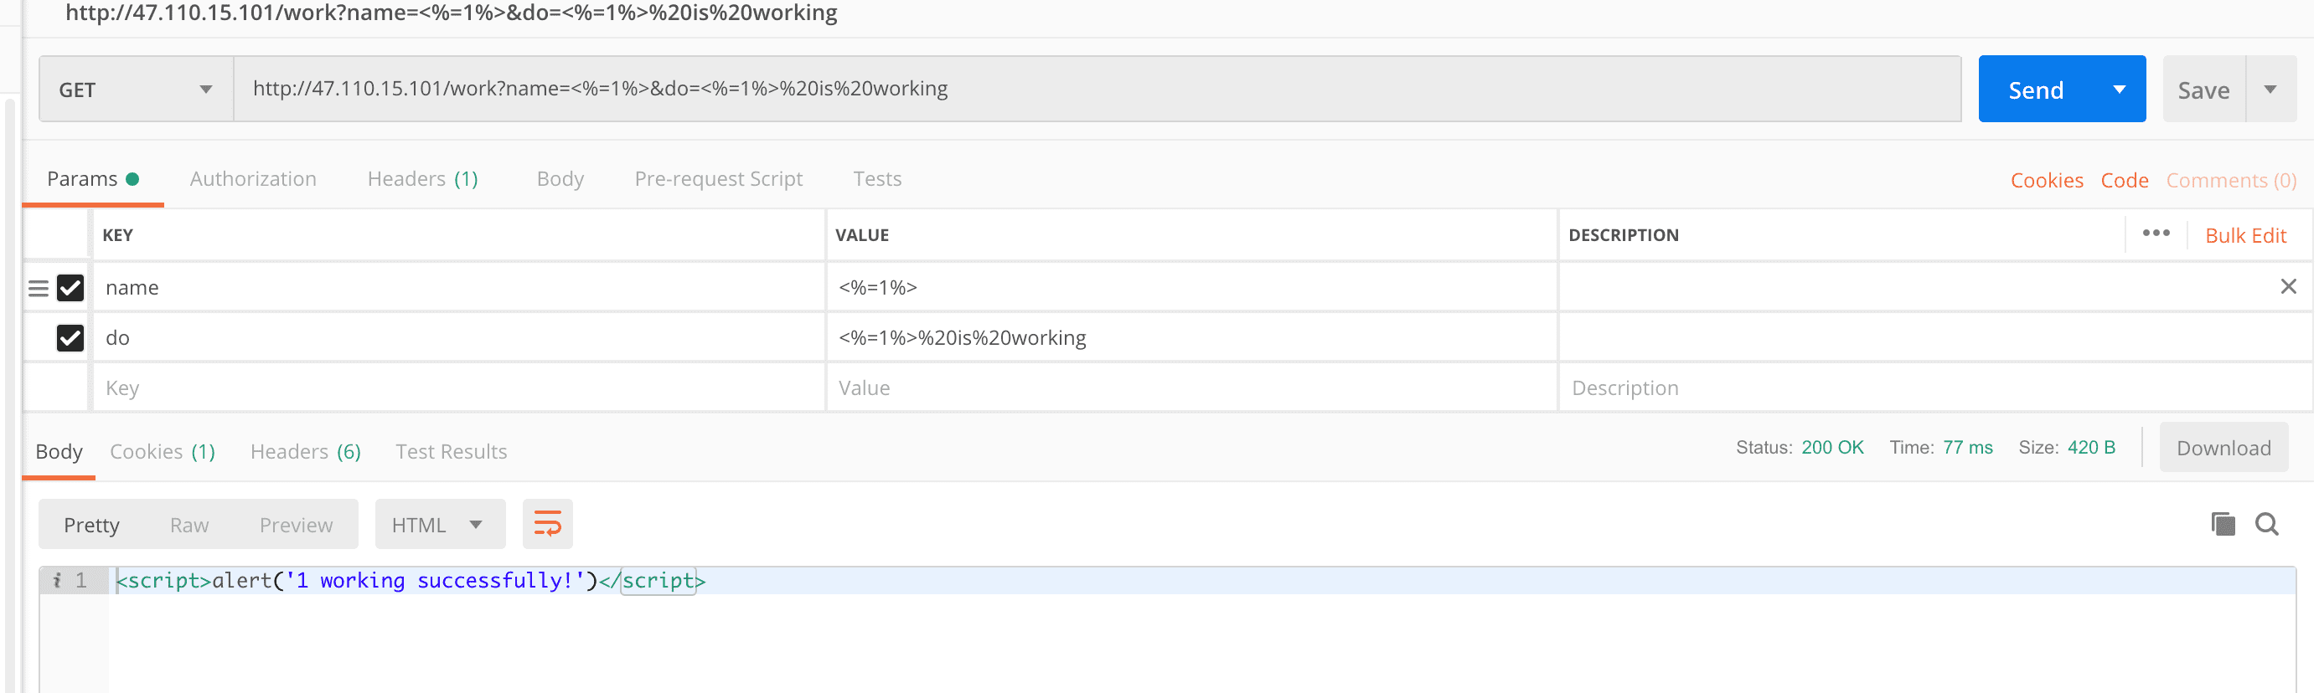The image size is (2319, 693).
Task: Grab the drag handle on name row
Action: (38, 289)
